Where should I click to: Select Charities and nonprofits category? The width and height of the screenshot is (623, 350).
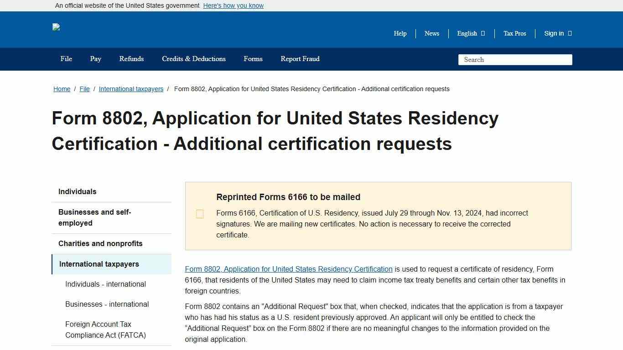tap(100, 243)
